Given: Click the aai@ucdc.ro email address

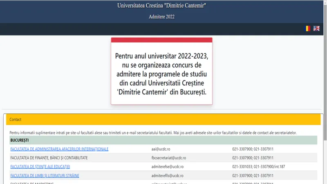Looking at the screenshot, I should pyautogui.click(x=161, y=149).
